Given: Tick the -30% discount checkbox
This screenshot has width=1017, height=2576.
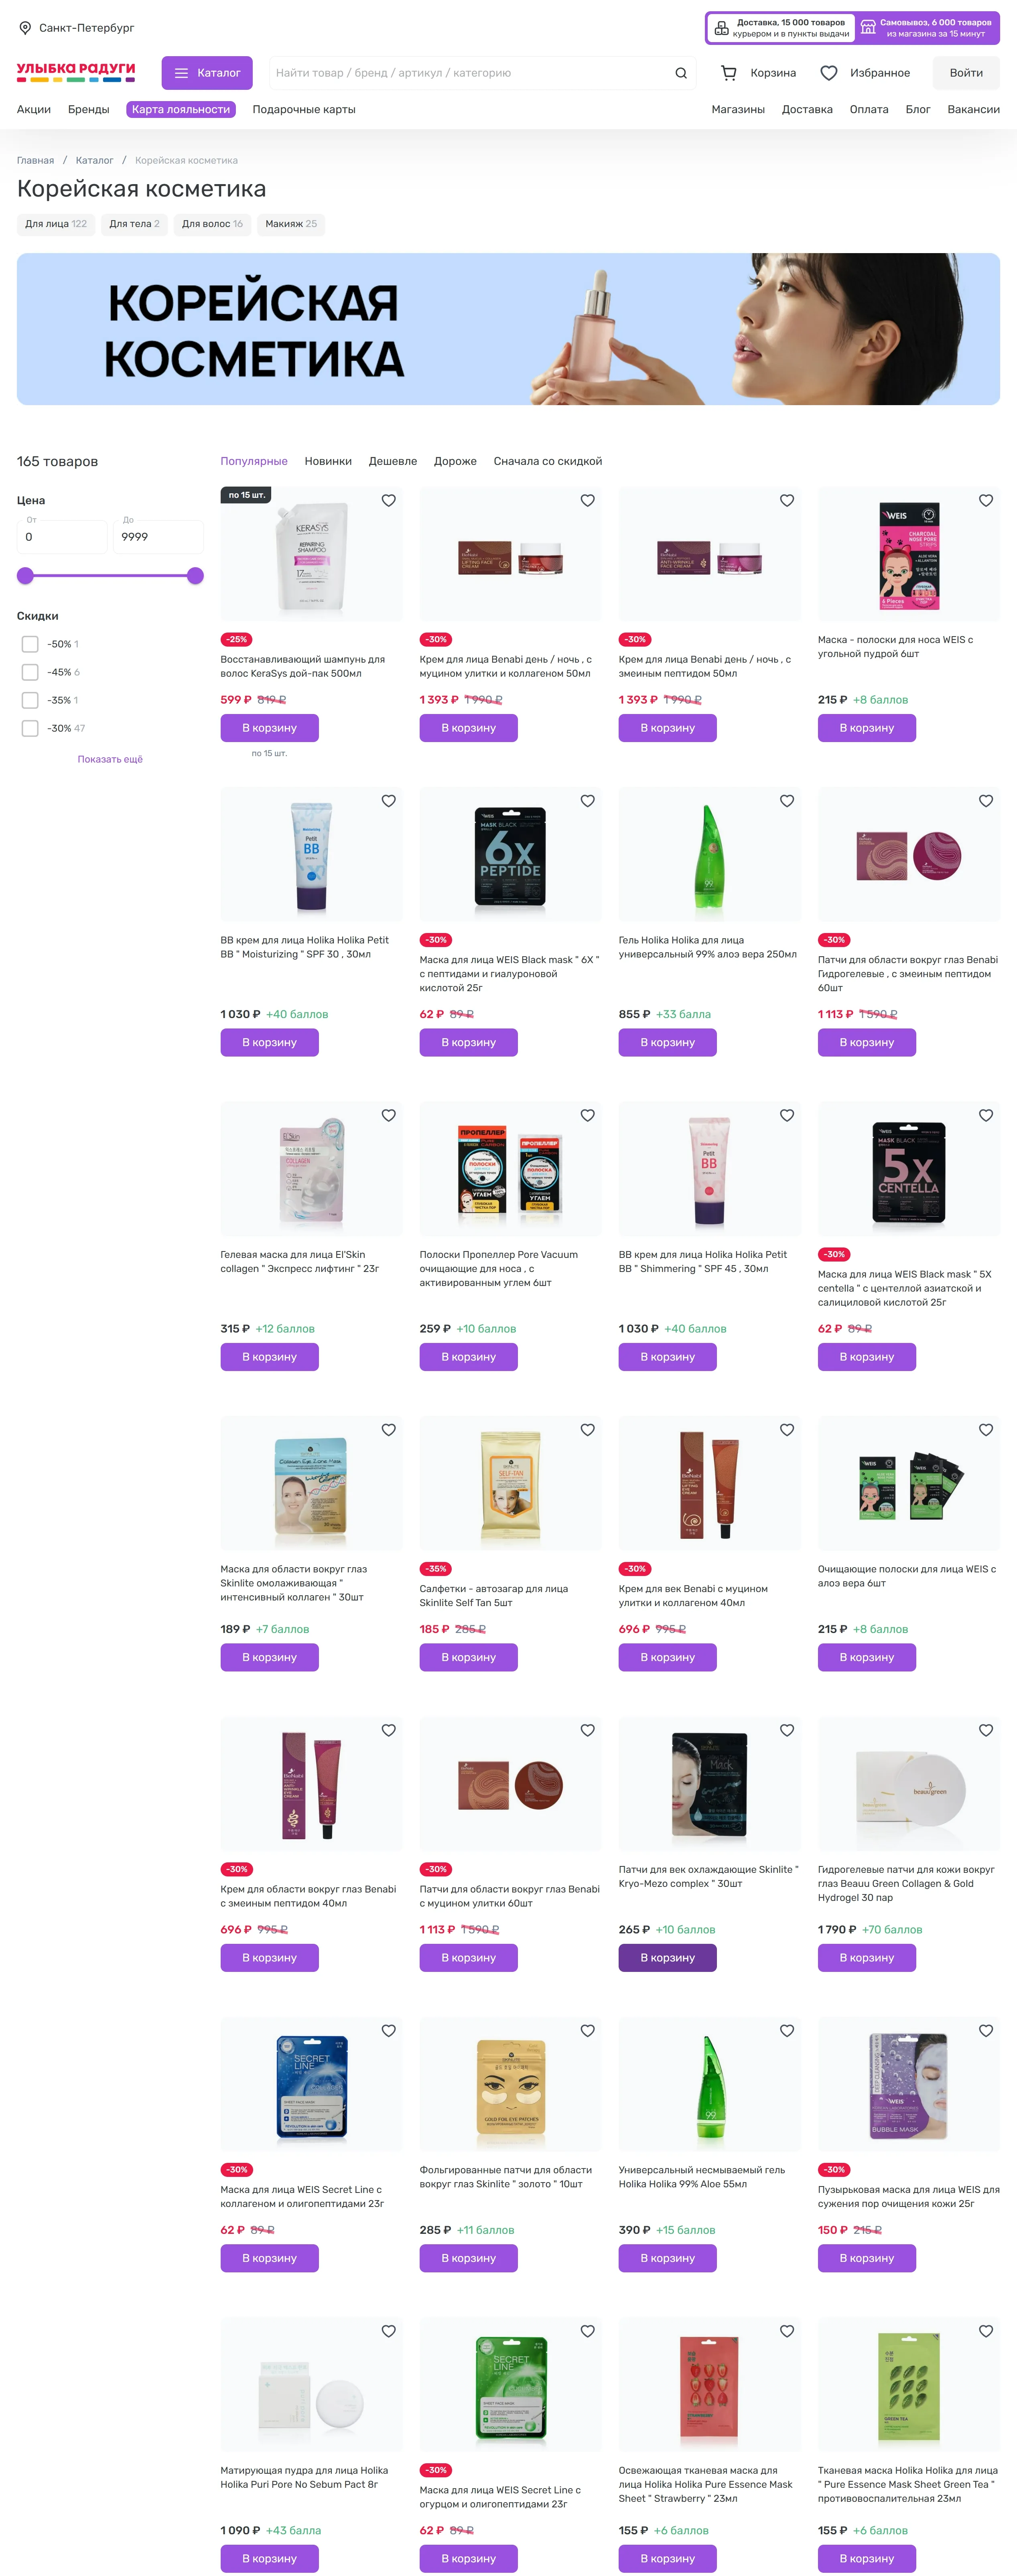Looking at the screenshot, I should (x=30, y=728).
